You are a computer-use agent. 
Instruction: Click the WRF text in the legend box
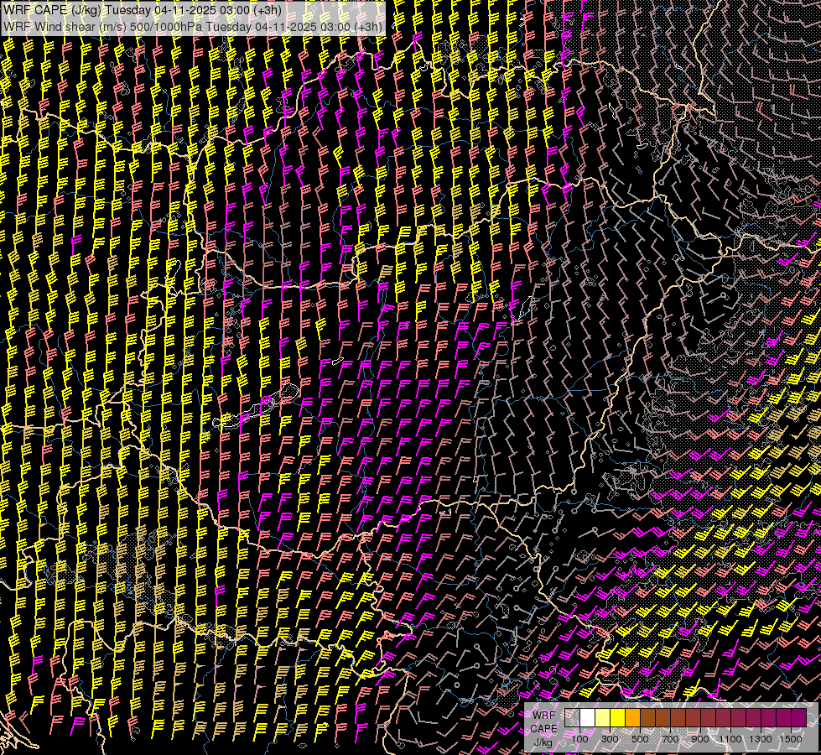click(544, 715)
